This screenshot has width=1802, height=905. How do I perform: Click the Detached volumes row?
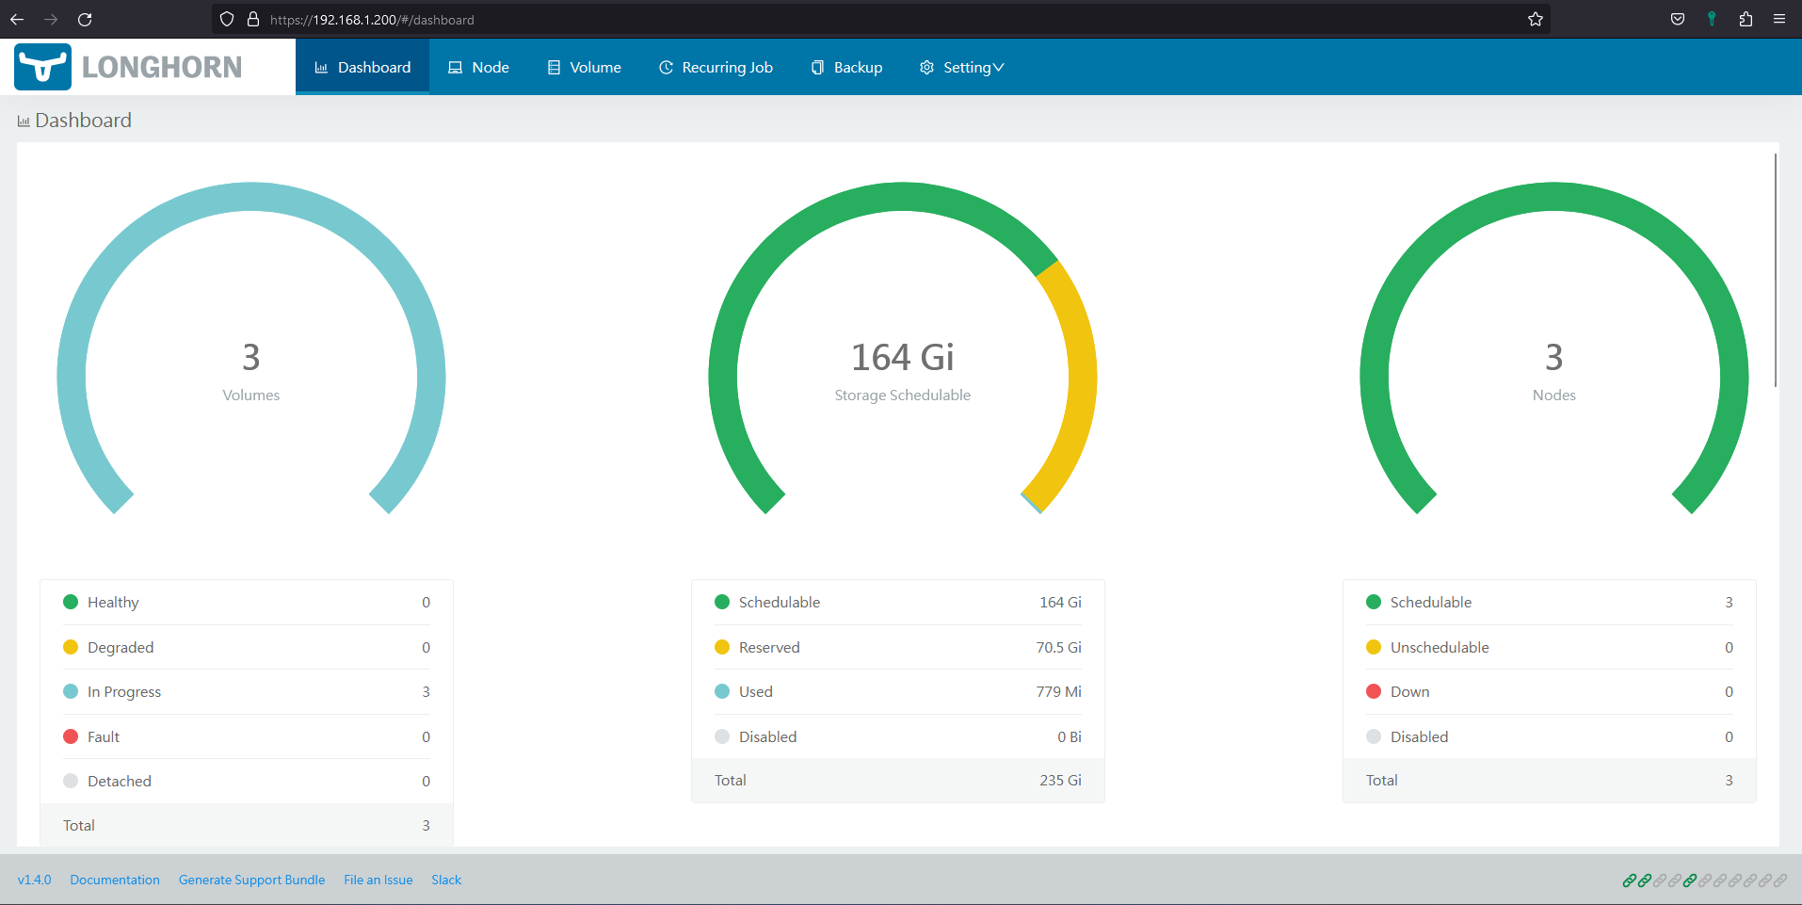point(247,781)
